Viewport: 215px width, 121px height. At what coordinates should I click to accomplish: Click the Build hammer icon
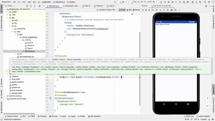(x=115, y=2)
